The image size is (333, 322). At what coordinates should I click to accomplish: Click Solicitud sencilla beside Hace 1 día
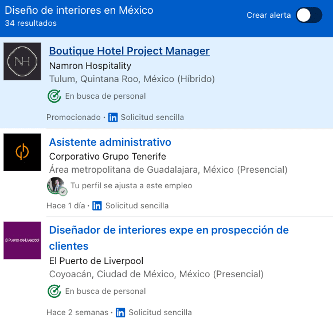(x=137, y=205)
